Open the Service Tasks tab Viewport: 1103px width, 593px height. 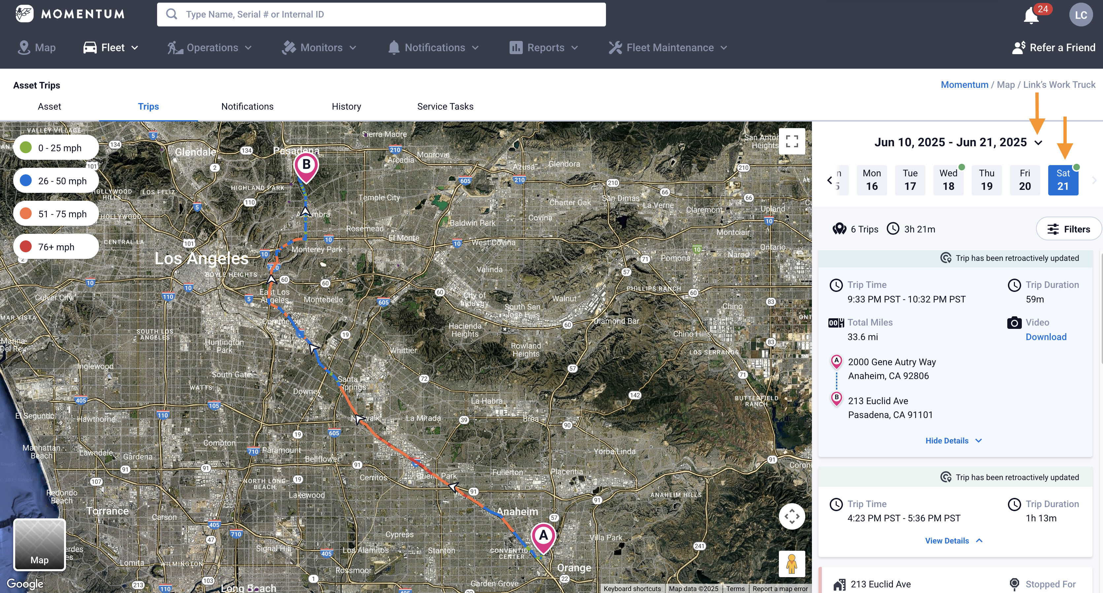tap(445, 106)
